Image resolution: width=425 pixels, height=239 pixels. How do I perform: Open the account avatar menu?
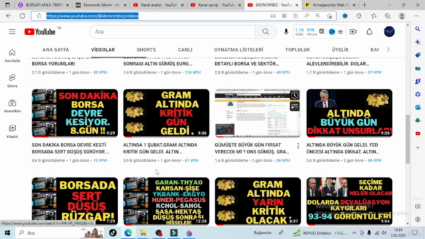pyautogui.click(x=389, y=32)
